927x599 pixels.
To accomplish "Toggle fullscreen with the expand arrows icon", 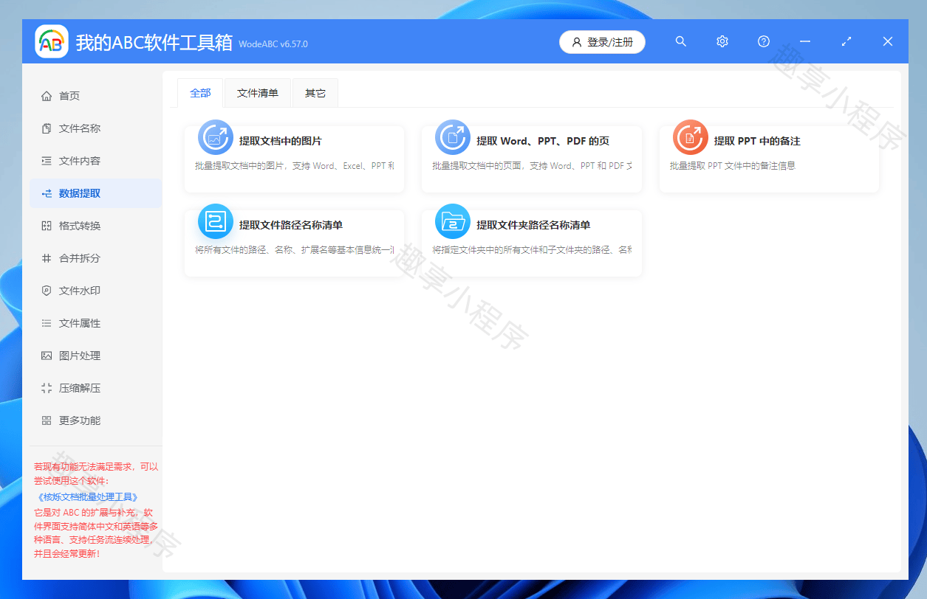I will (x=846, y=41).
